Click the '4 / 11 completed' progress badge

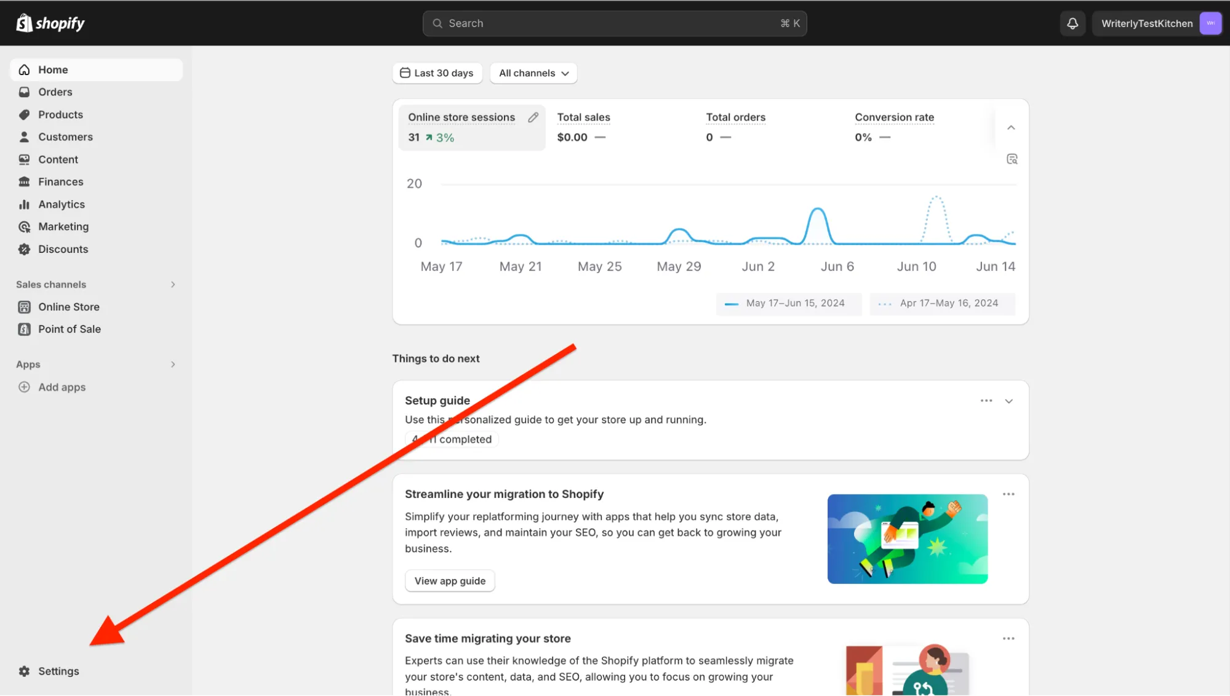click(452, 439)
